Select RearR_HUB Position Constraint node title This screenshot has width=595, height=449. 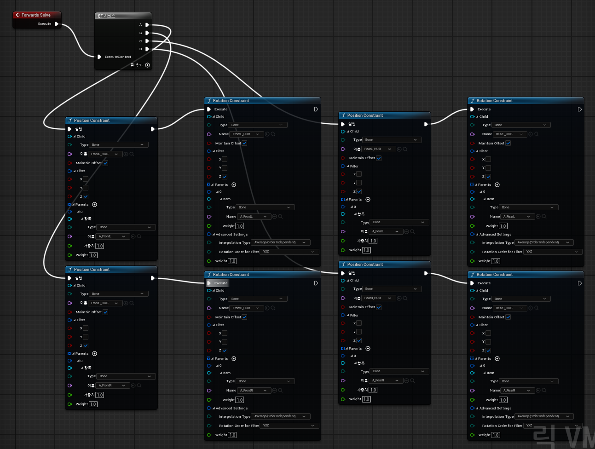[365, 265]
